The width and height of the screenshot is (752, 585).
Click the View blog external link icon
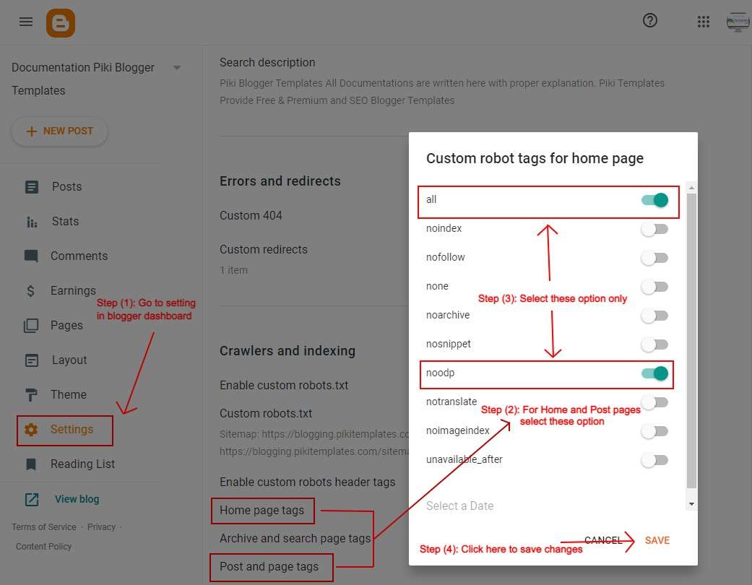(x=32, y=500)
